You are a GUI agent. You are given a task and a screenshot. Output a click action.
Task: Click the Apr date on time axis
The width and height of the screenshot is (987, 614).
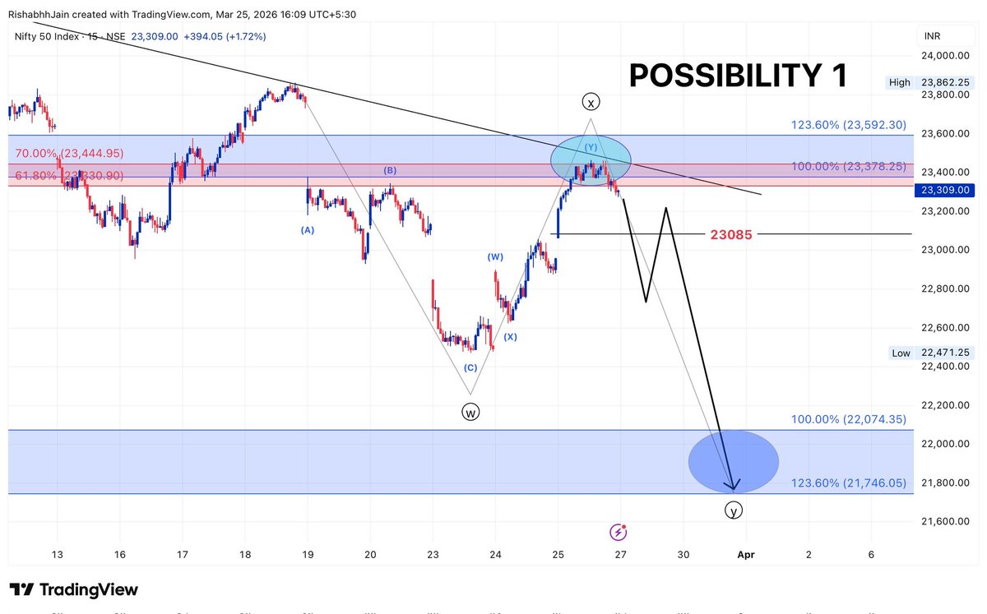(x=746, y=555)
